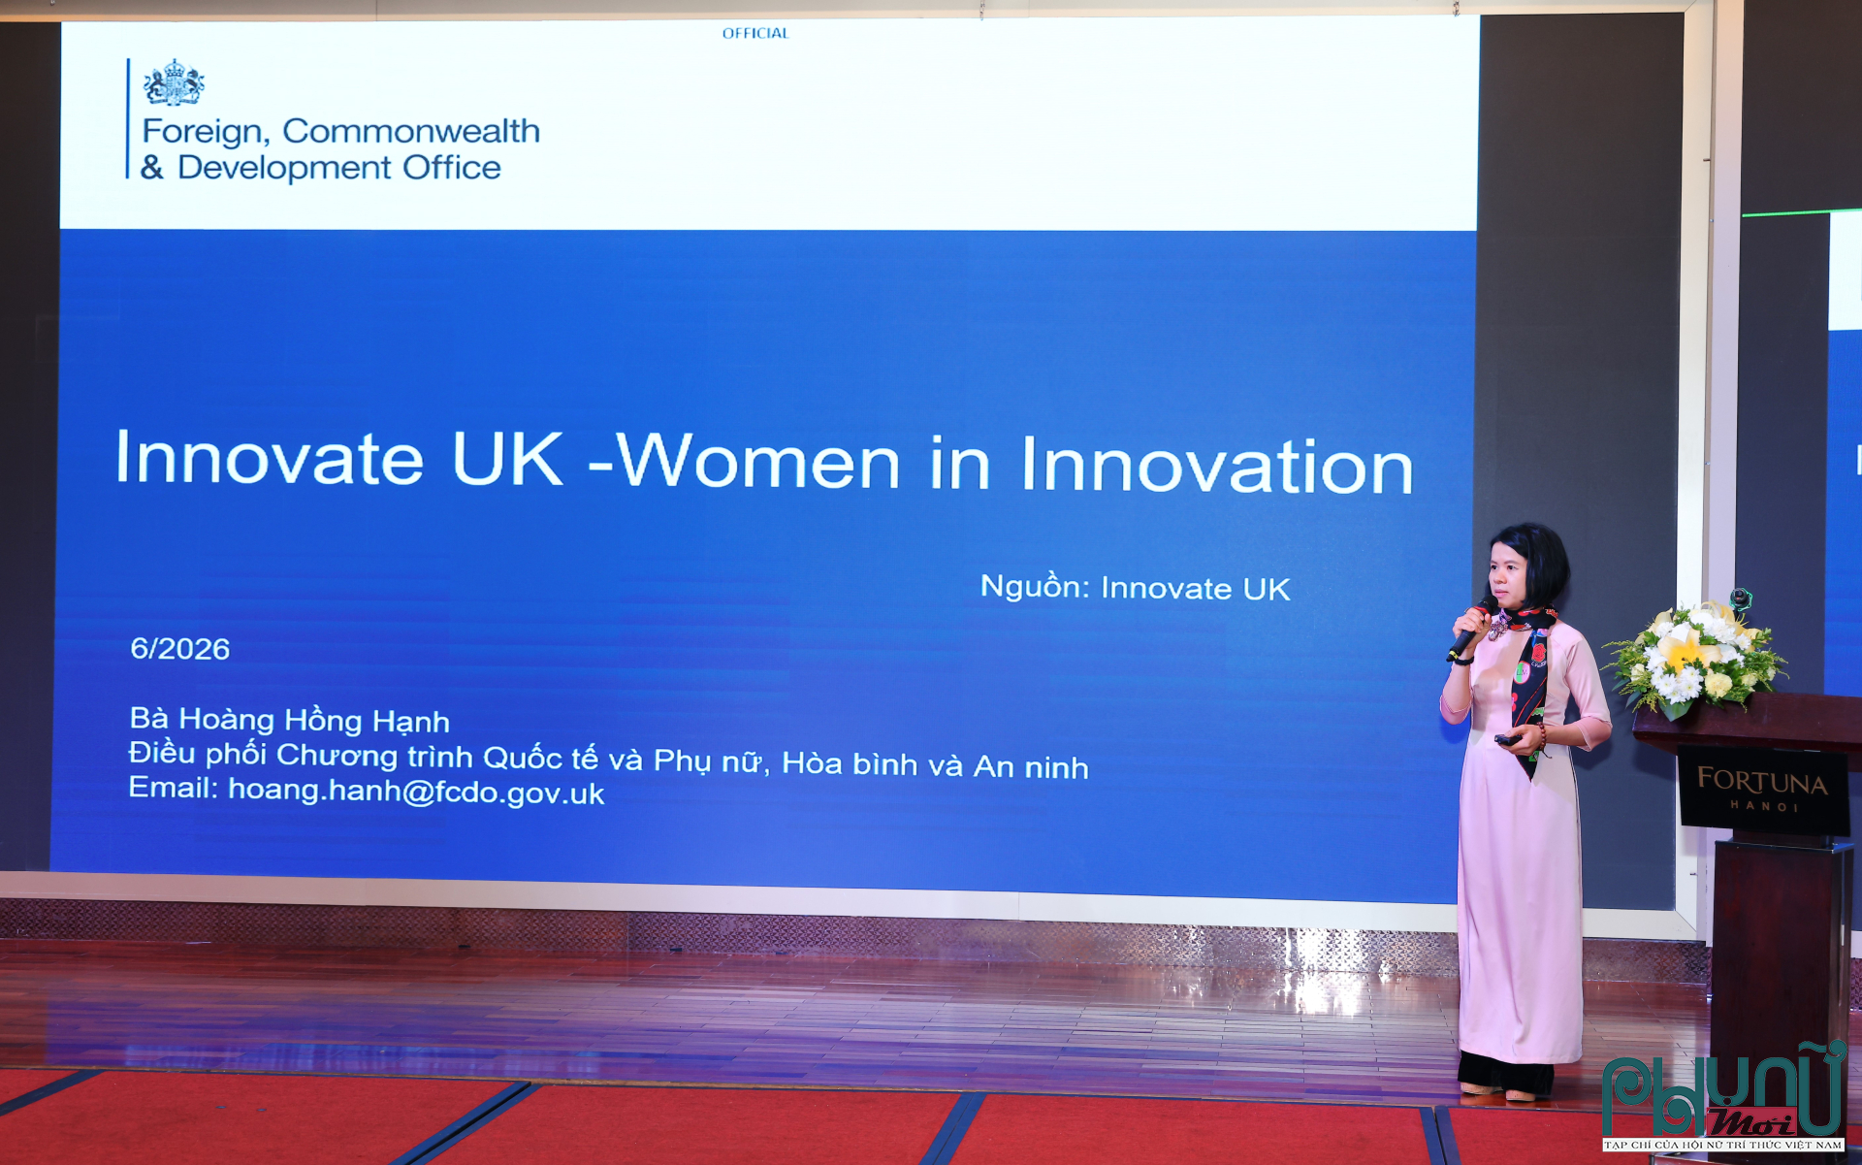Click the "6/2026" date text

pos(180,649)
